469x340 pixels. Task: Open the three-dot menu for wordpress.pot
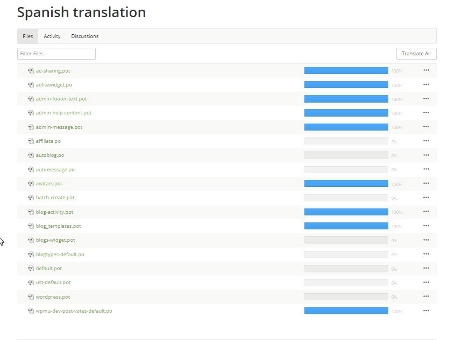[x=426, y=296]
